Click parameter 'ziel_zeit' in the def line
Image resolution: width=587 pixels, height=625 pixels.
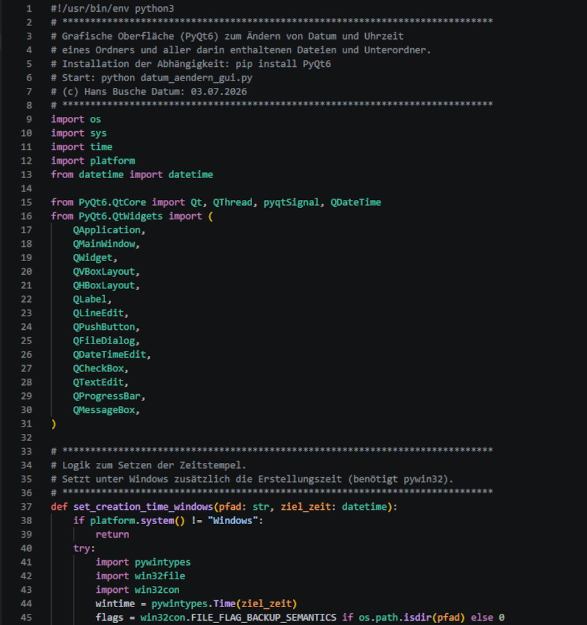[306, 507]
